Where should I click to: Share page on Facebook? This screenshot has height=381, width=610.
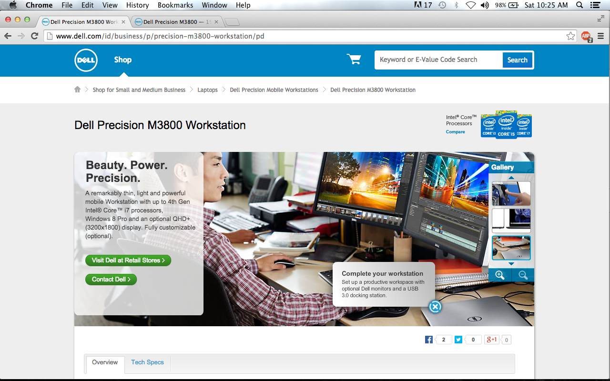coord(429,340)
